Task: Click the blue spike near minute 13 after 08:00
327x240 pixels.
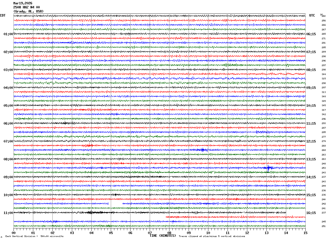Action: coord(268,168)
